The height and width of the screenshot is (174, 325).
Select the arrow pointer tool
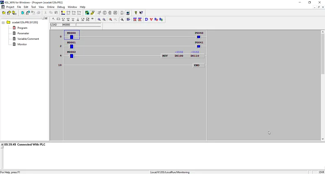(x=54, y=19)
